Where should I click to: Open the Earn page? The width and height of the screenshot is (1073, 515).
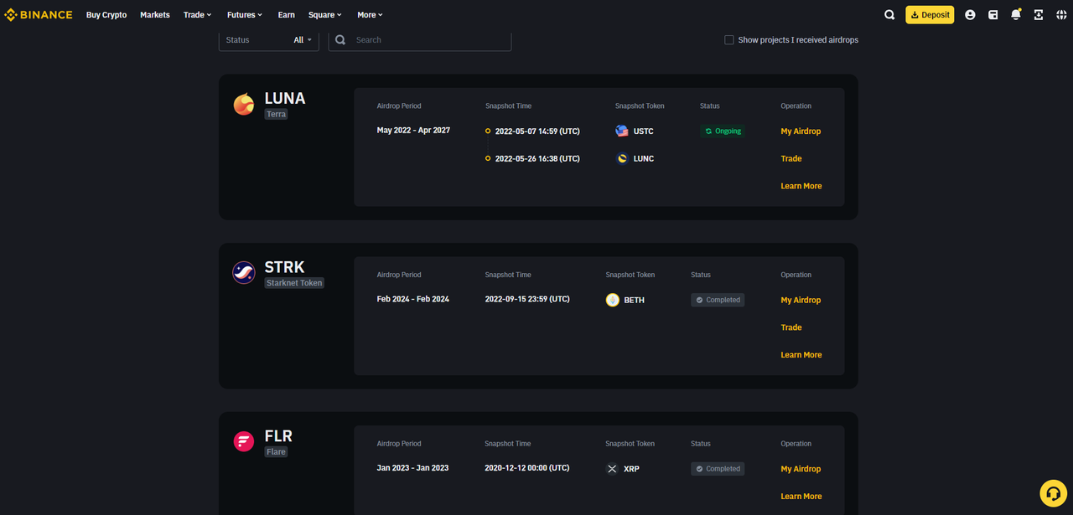coord(287,15)
